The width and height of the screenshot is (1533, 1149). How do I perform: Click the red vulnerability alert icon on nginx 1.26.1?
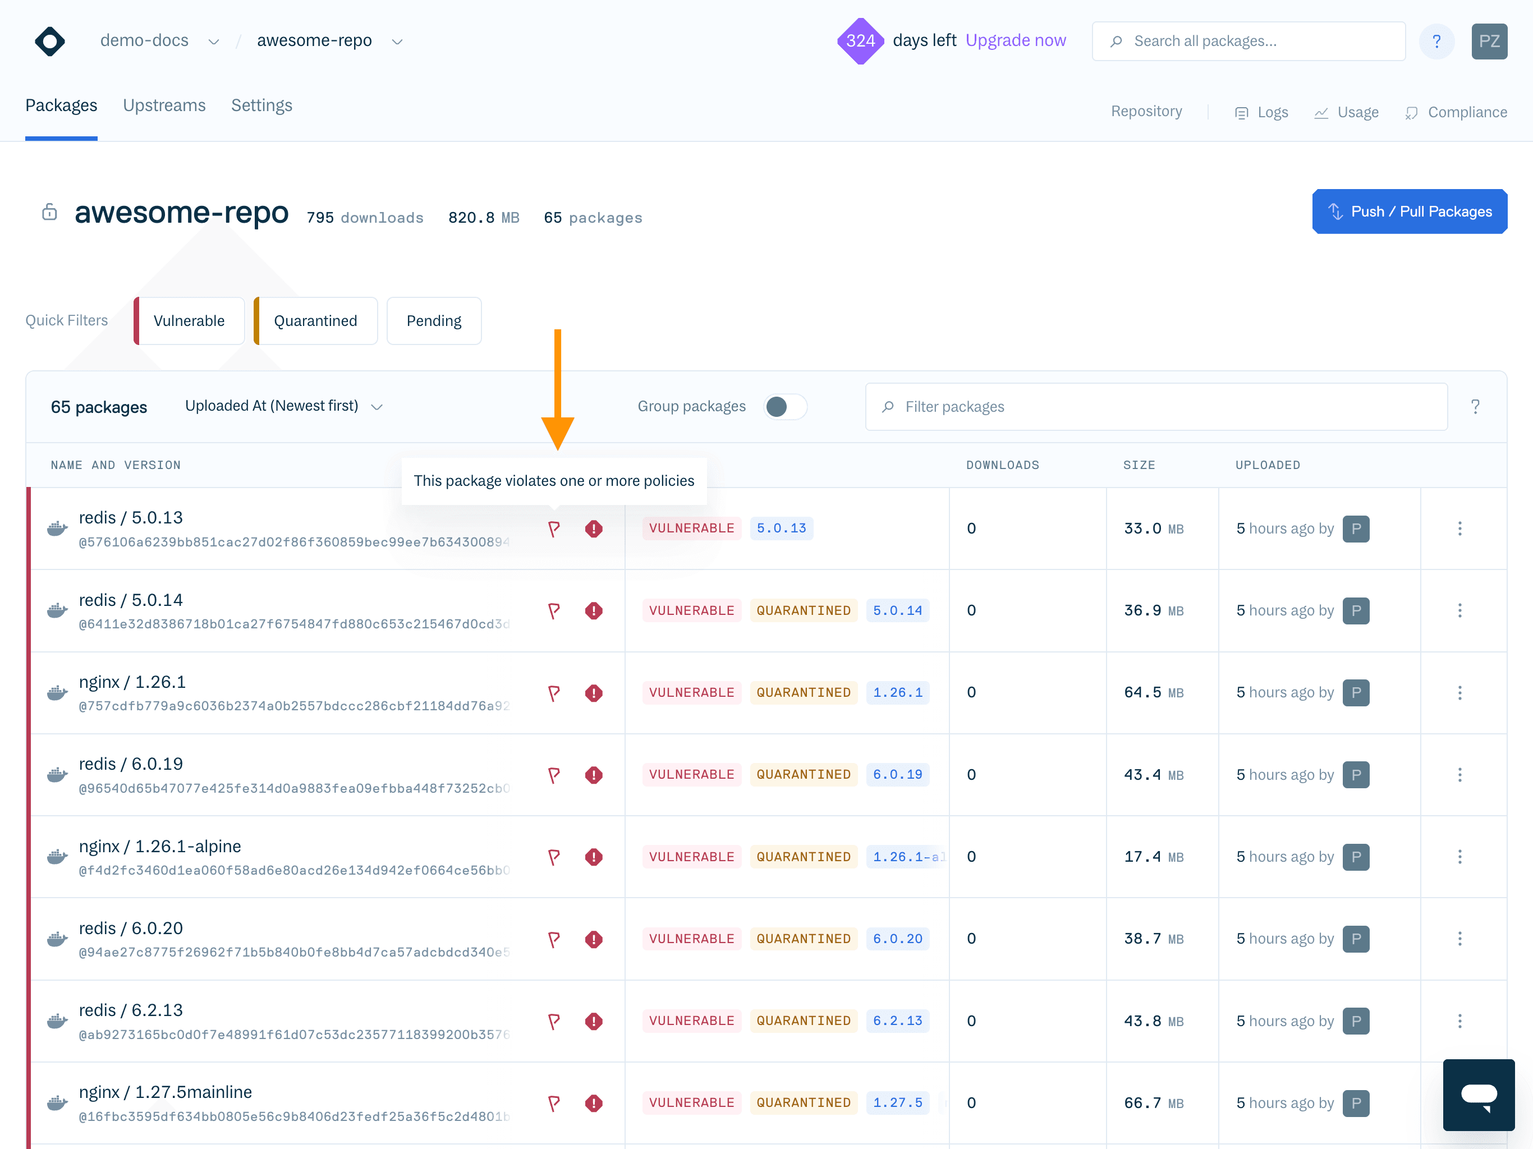click(x=593, y=693)
